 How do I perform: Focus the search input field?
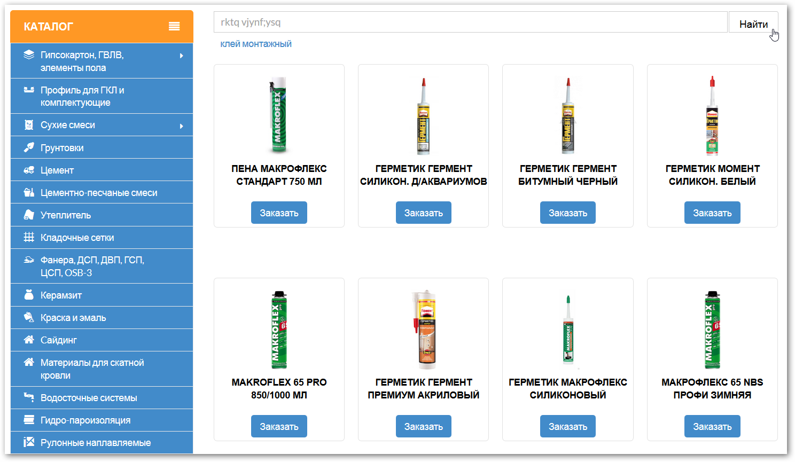click(471, 22)
